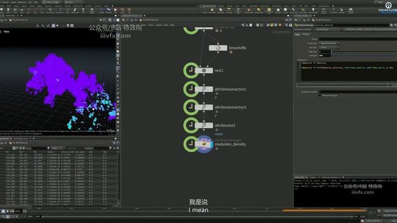Select the Point Light shelf tool
The width and height of the screenshot is (397, 223).
click(x=212, y=11)
